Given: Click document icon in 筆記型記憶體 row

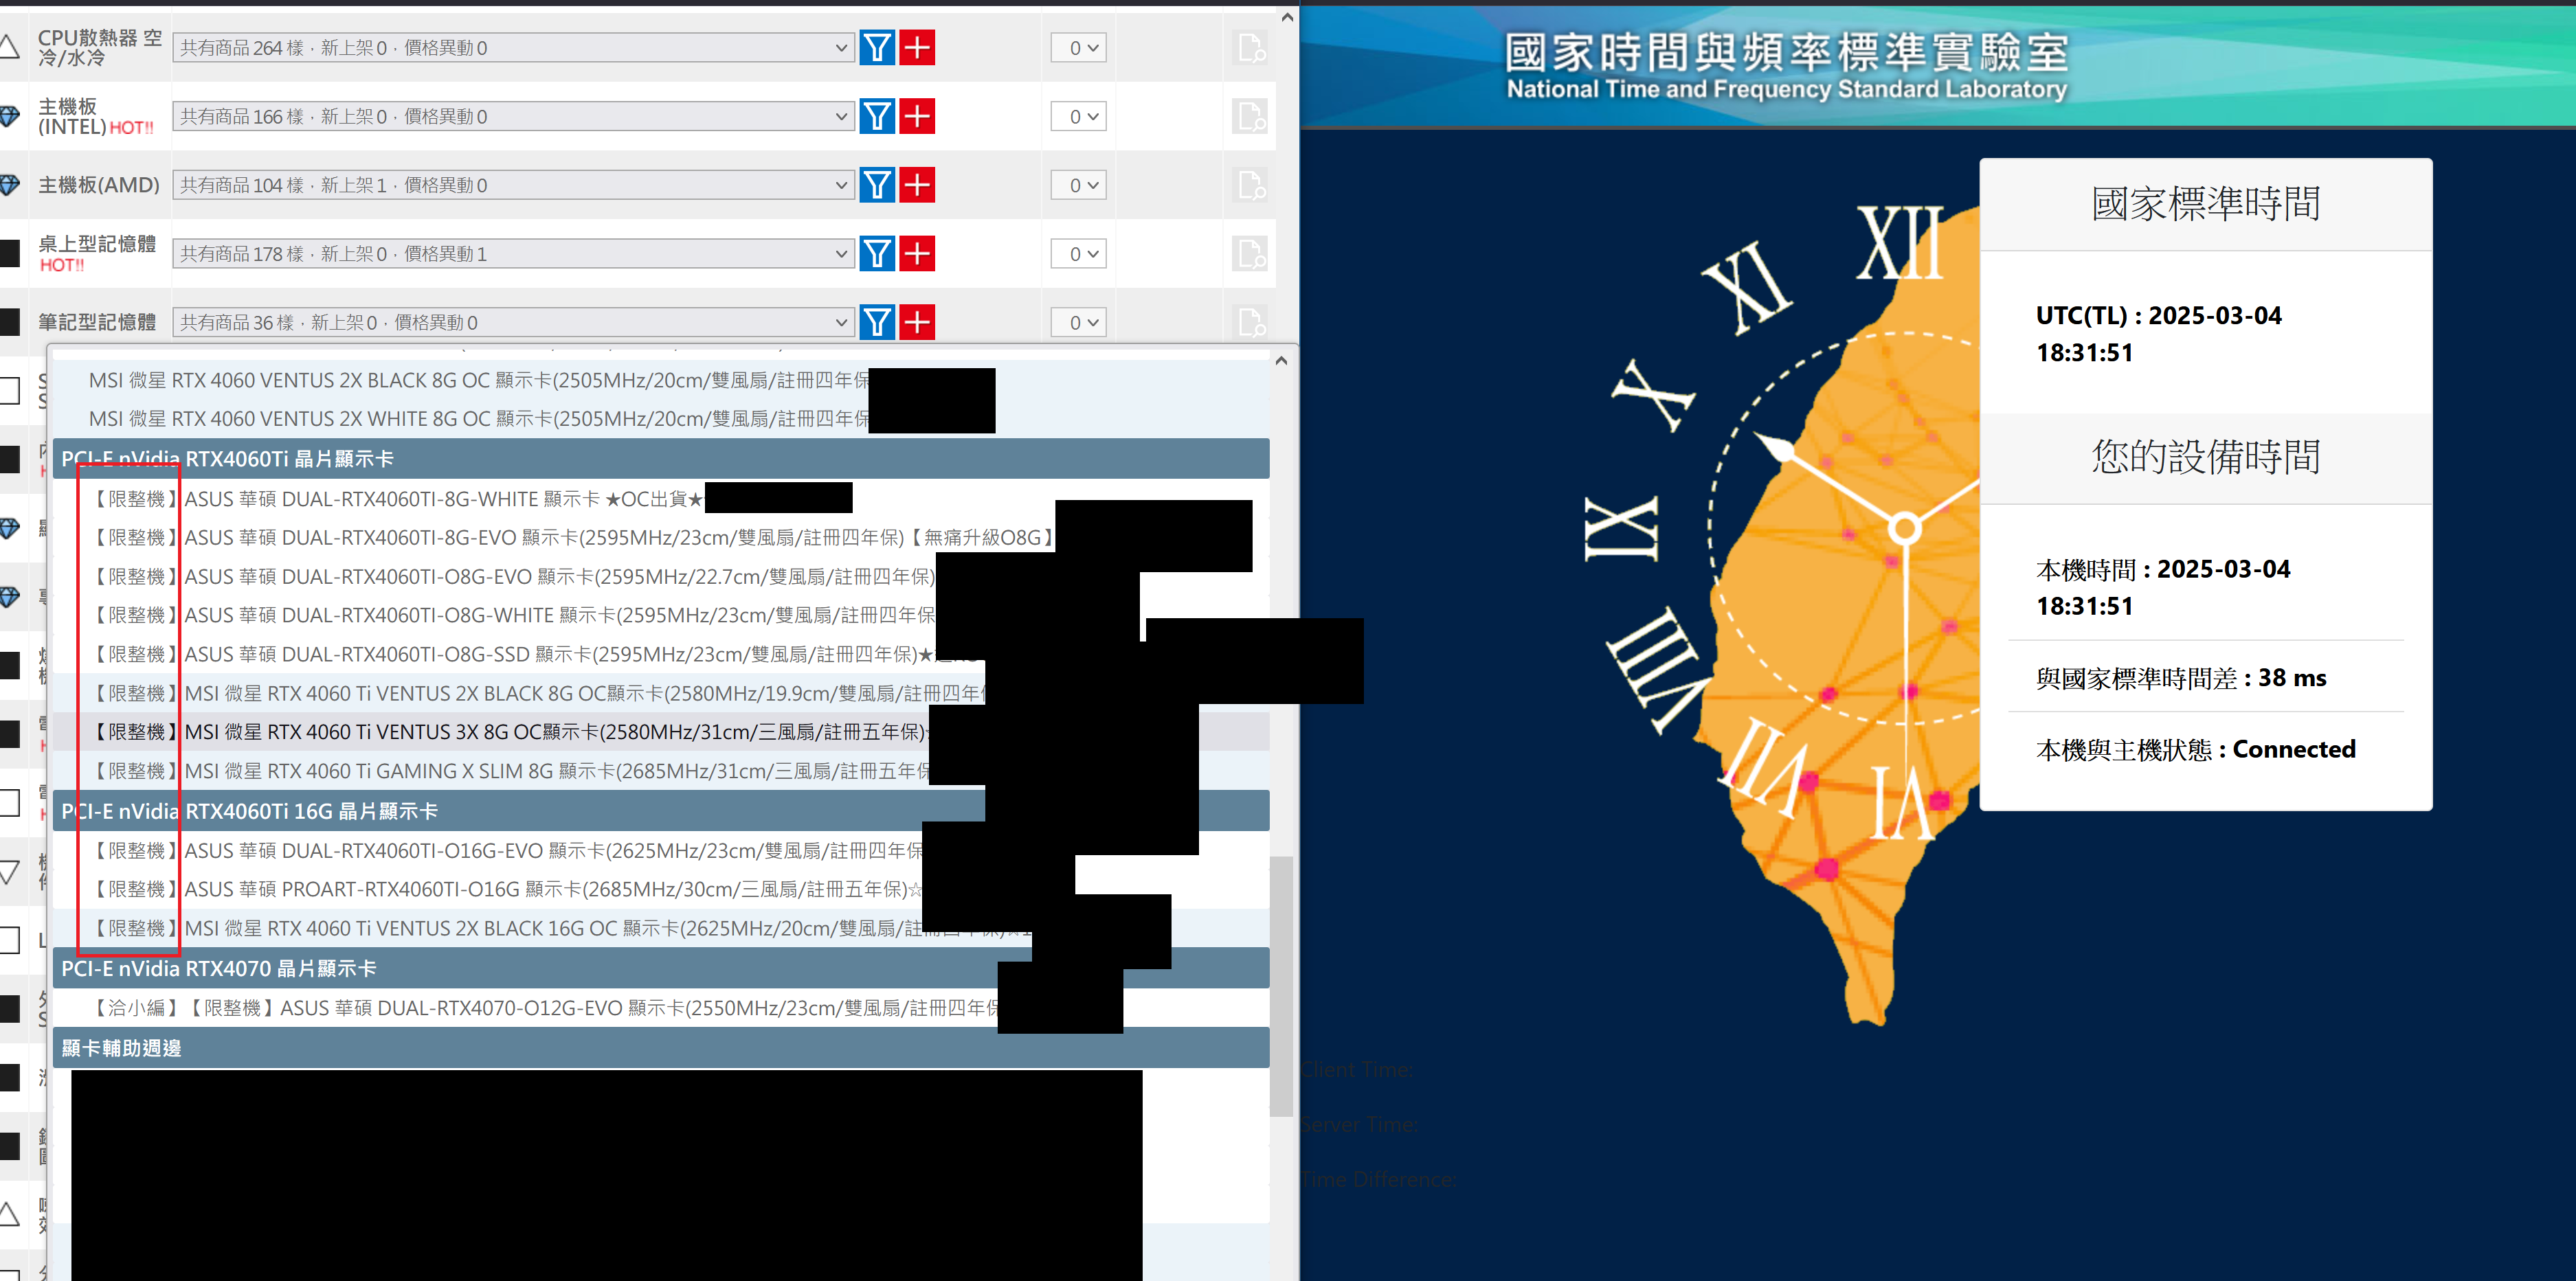Looking at the screenshot, I should coord(1250,322).
